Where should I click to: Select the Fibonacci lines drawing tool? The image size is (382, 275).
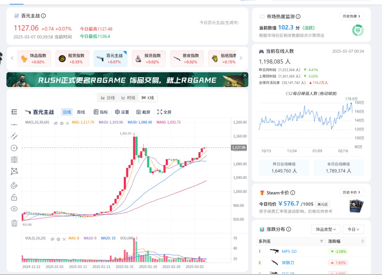14,160
